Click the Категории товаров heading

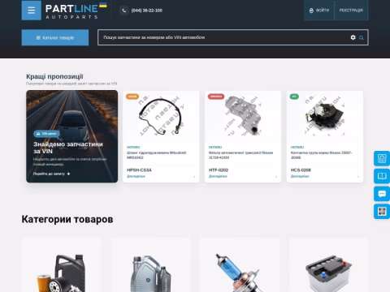point(67,219)
